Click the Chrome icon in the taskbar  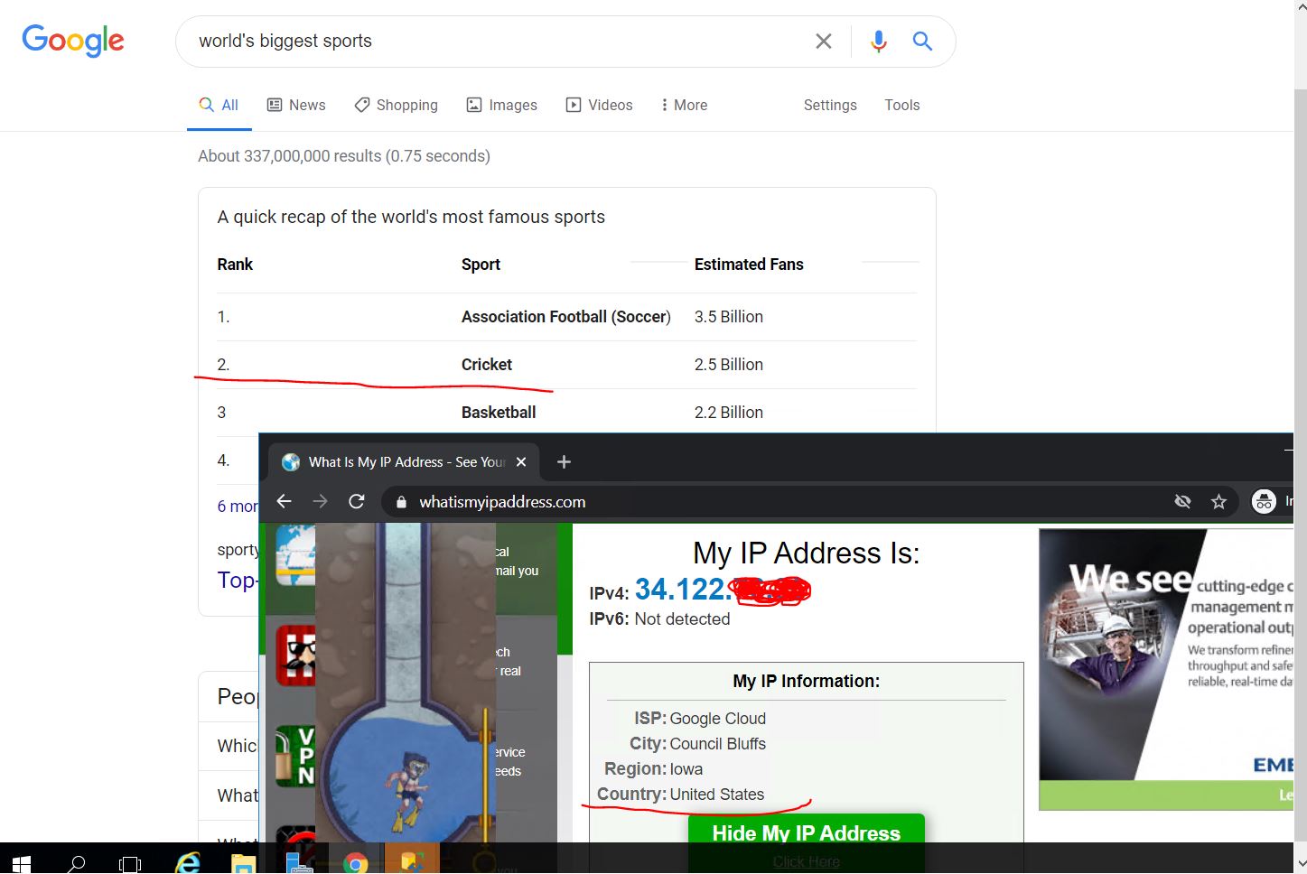355,863
